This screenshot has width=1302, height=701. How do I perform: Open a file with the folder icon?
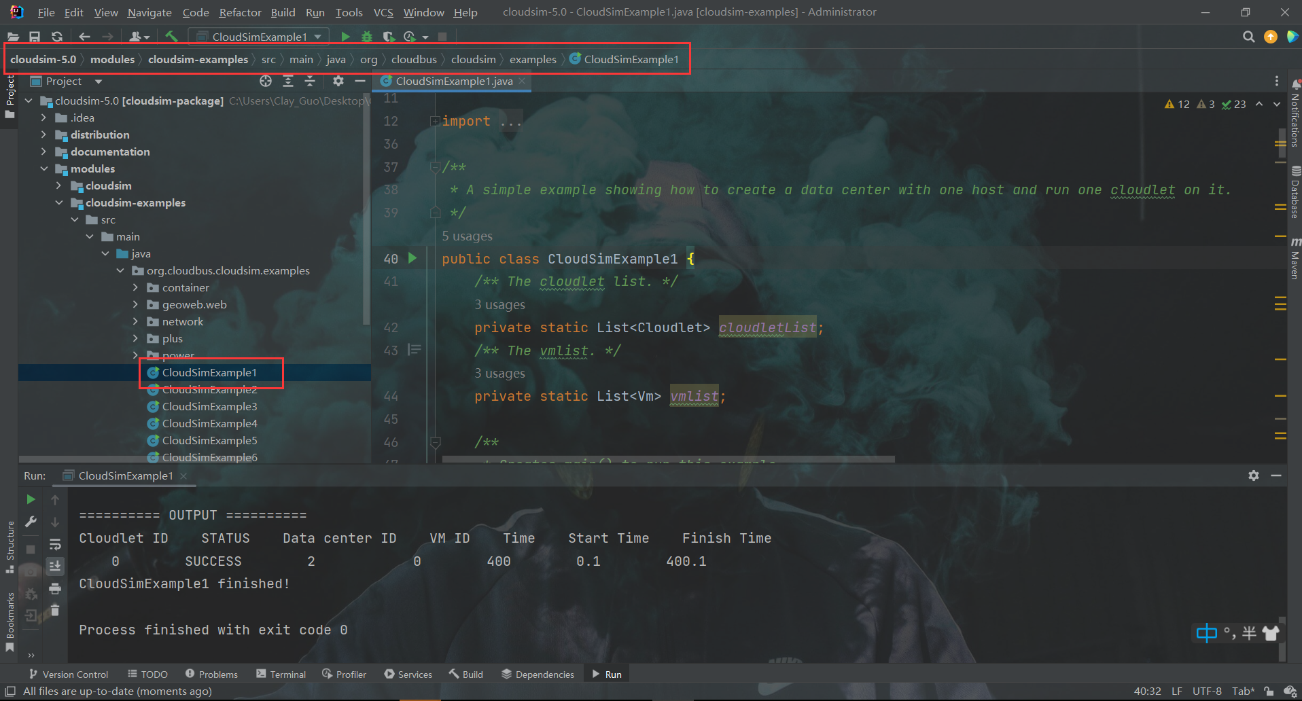tap(13, 37)
